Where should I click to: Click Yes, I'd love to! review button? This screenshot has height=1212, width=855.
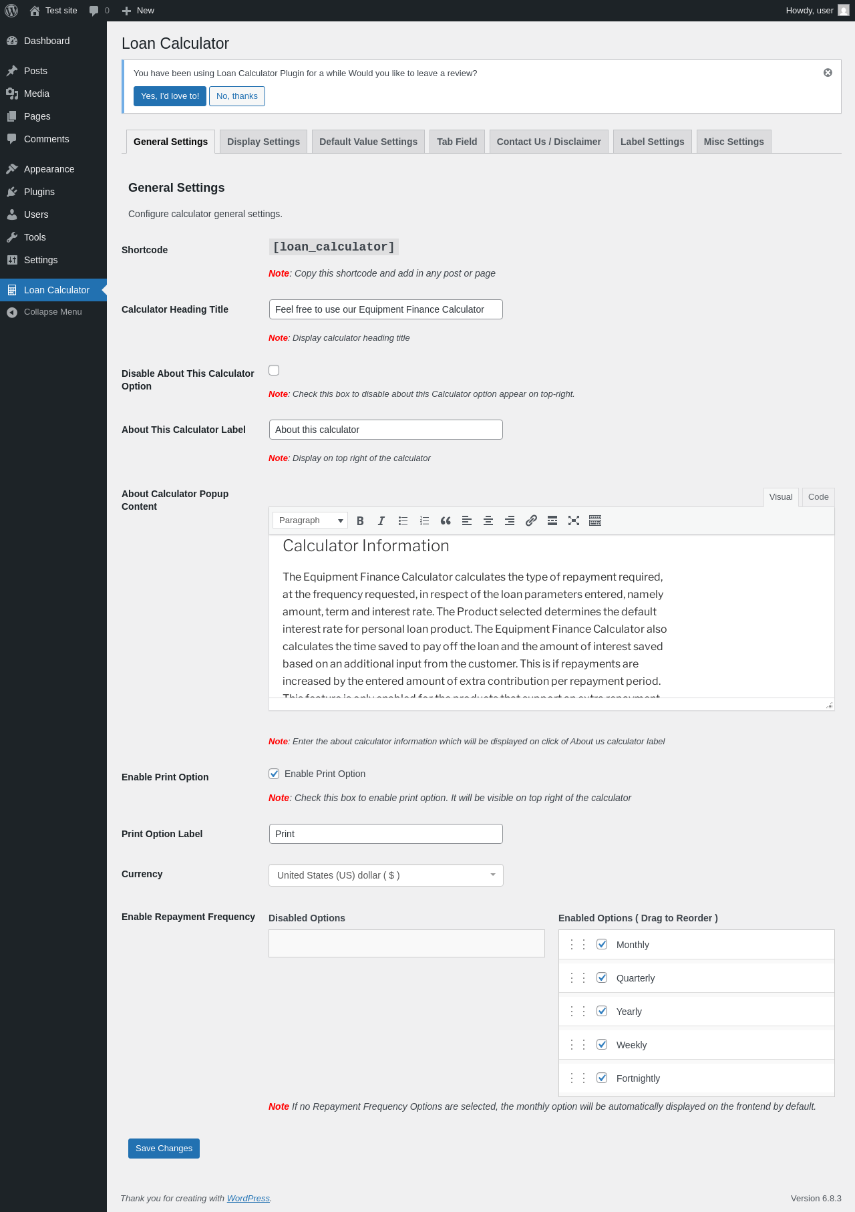[170, 96]
